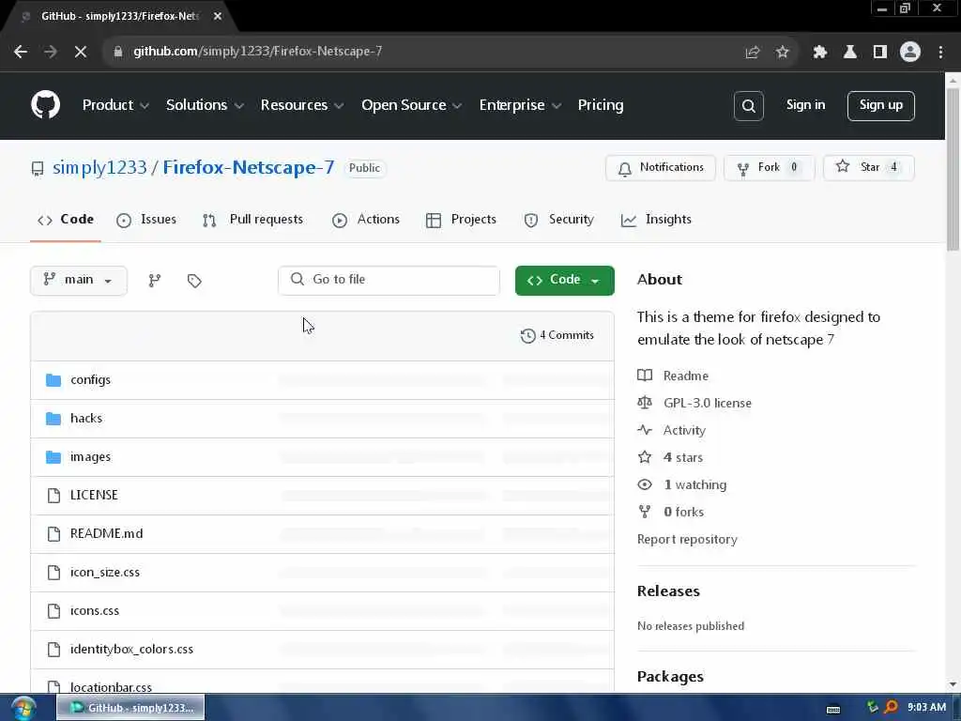Open the identitybox_colors.css file
Image resolution: width=961 pixels, height=721 pixels.
(x=131, y=650)
